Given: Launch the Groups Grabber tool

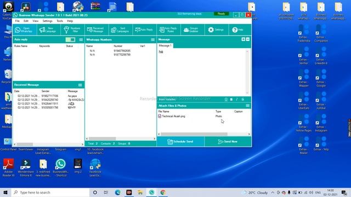Looking at the screenshot, I should pos(193,30).
